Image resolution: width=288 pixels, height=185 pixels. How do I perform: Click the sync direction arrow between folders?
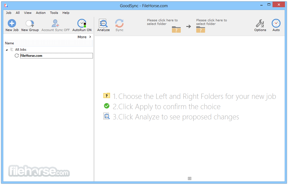pyautogui.click(x=188, y=27)
